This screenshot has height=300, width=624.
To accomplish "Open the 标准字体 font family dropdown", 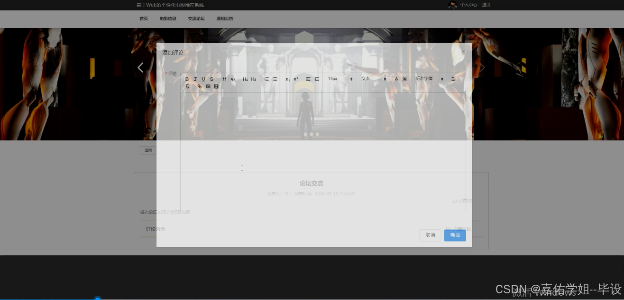I will pyautogui.click(x=430, y=79).
